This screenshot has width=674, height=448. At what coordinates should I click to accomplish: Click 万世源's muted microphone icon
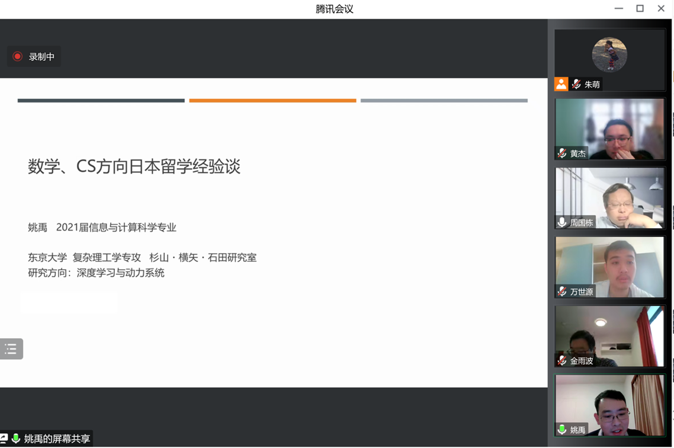point(562,292)
